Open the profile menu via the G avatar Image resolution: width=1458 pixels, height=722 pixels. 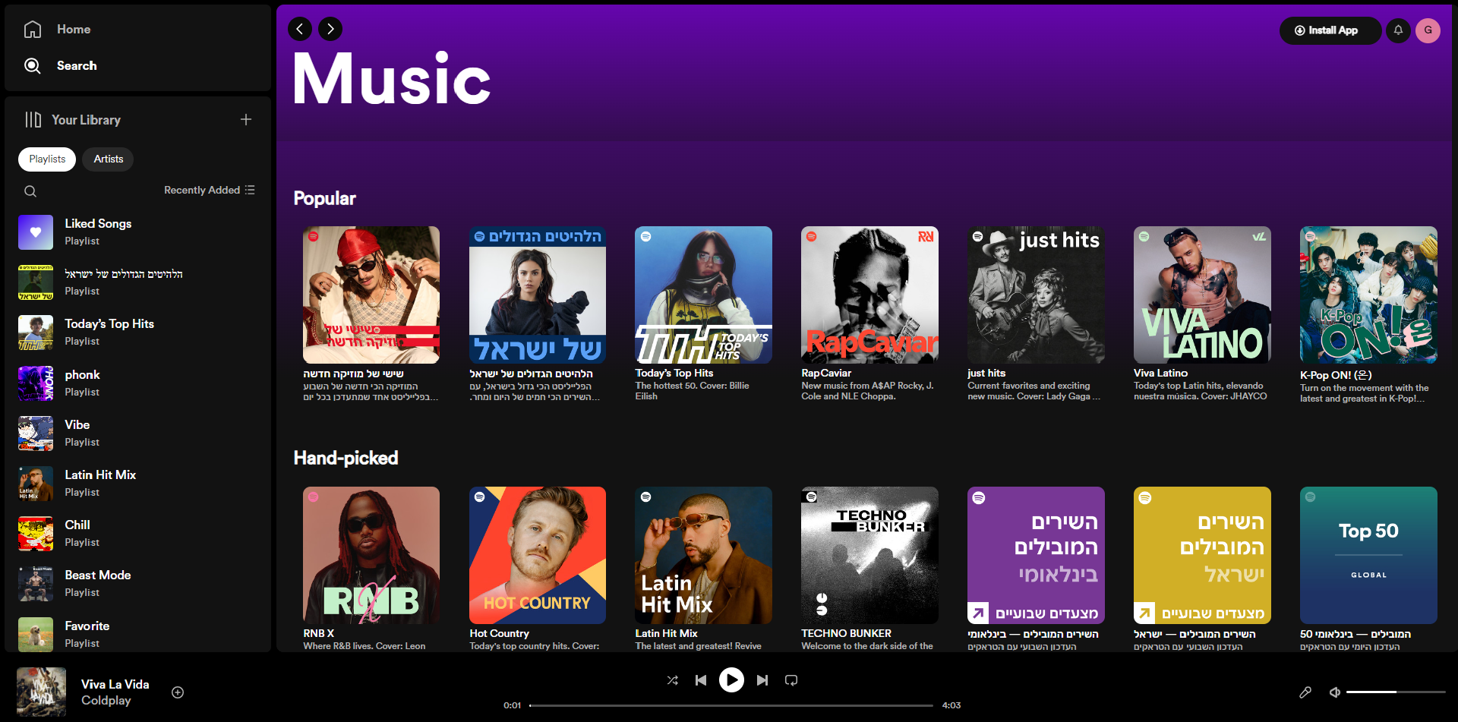tap(1429, 30)
